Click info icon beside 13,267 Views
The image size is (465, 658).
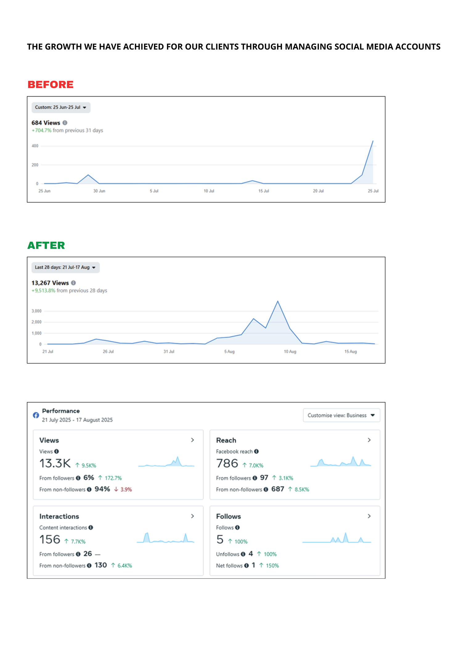tap(73, 283)
